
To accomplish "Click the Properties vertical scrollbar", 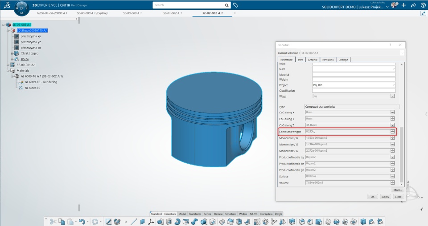I will point(401,155).
